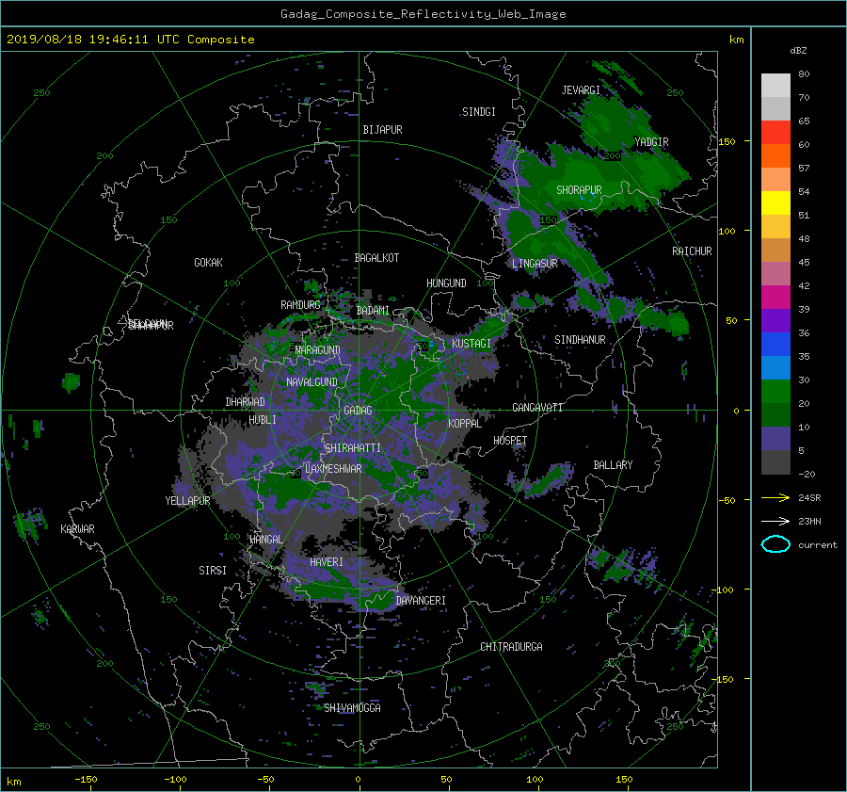Click the LAXMESHWAR city label
Screen dimensions: 847x792
click(333, 469)
